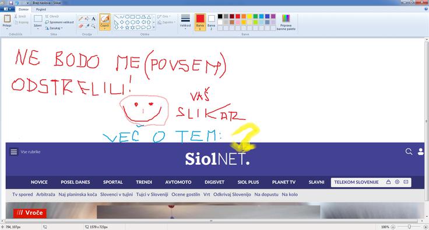
Task: Click the Prilepi paste icon
Action: click(x=7, y=19)
